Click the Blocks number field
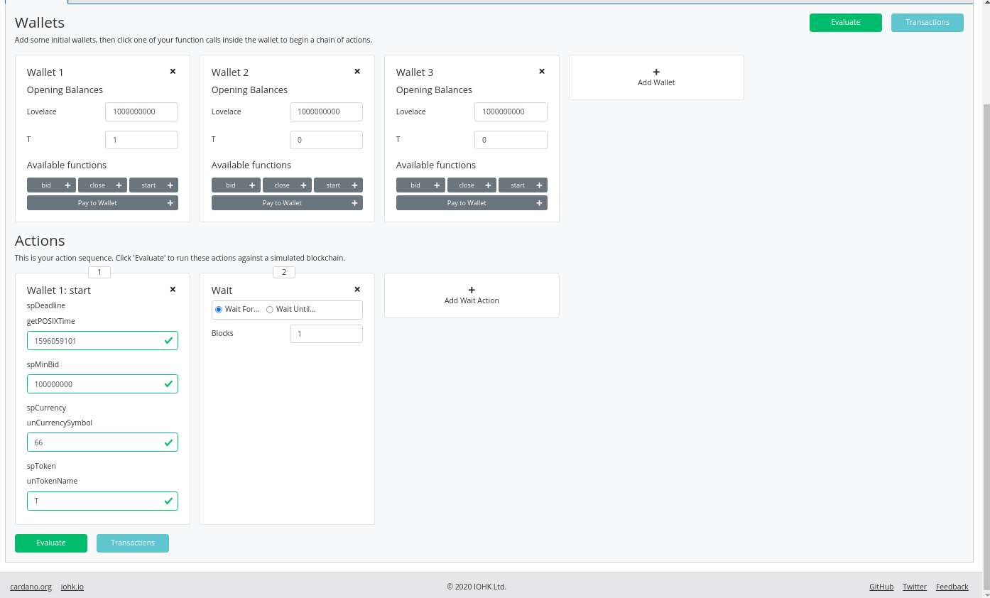Viewport: 990px width, 598px height. 326,334
